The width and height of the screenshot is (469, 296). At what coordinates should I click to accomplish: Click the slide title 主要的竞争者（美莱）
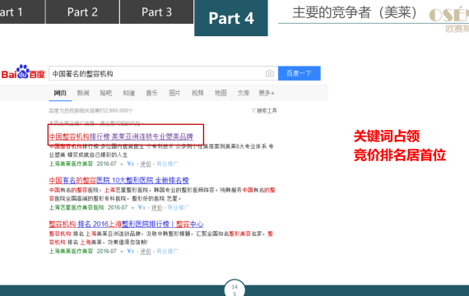[355, 12]
